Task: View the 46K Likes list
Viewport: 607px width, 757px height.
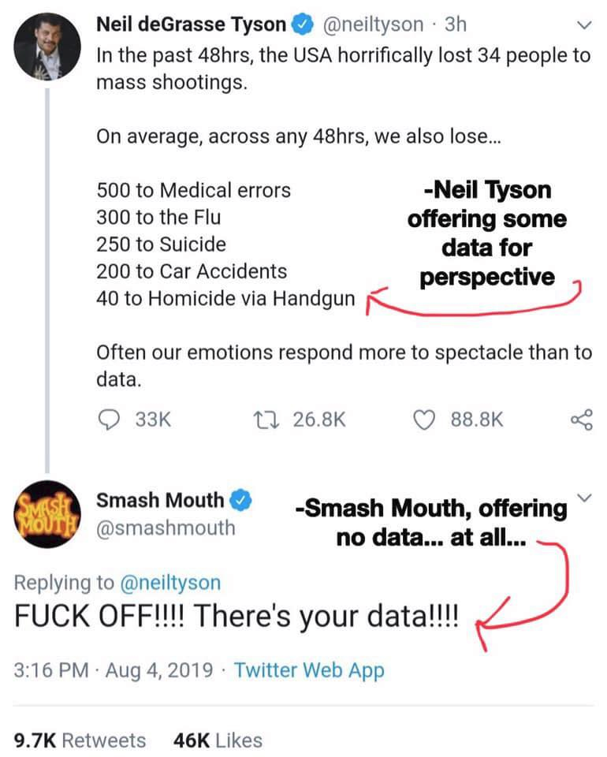Action: 218,740
